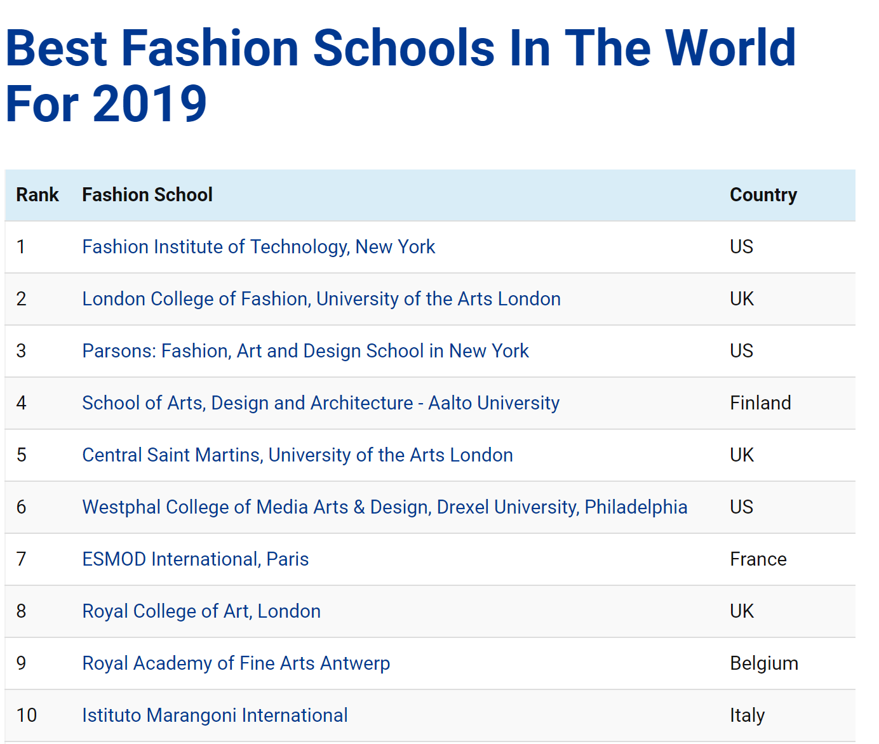Open the ESMOD International, Paris link
This screenshot has width=879, height=744.
pos(196,559)
